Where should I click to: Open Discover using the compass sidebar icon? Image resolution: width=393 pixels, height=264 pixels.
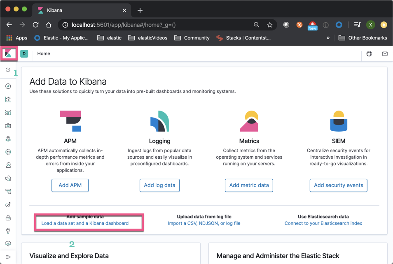click(x=8, y=86)
